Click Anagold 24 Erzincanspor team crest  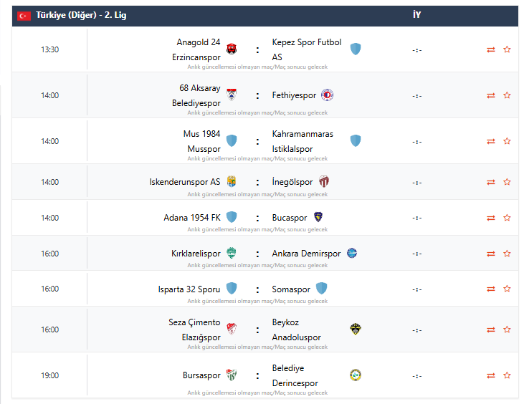click(x=232, y=49)
